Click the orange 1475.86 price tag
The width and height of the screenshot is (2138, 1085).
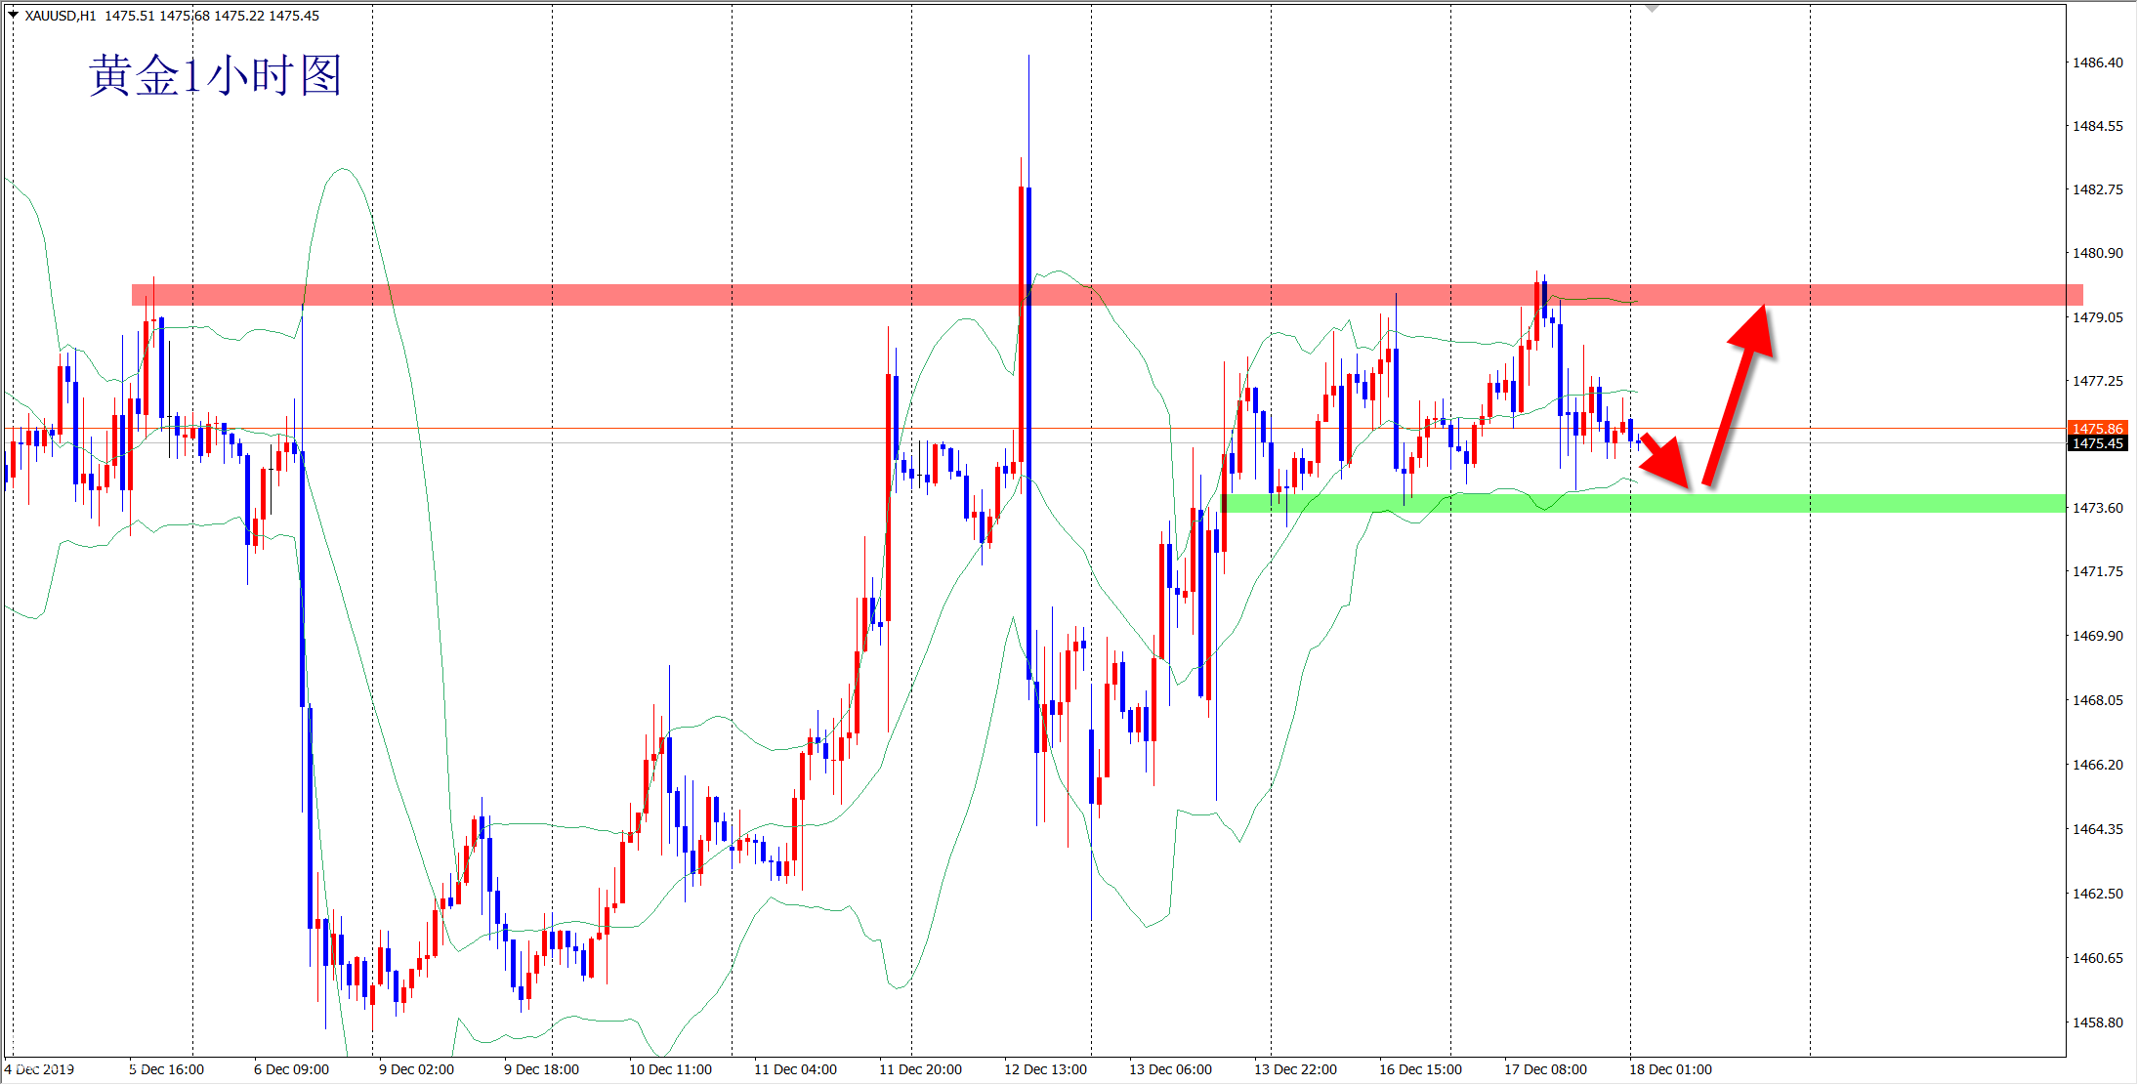point(2097,428)
